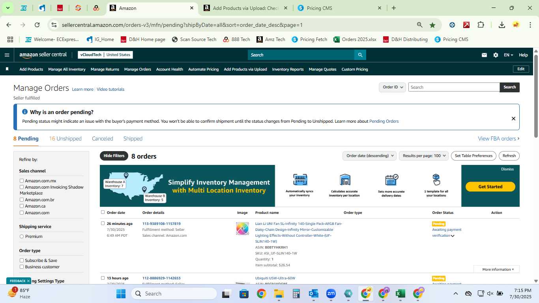The image size is (539, 303).
Task: Select order 113-9389108-1157819 checkbox
Action: tap(103, 223)
